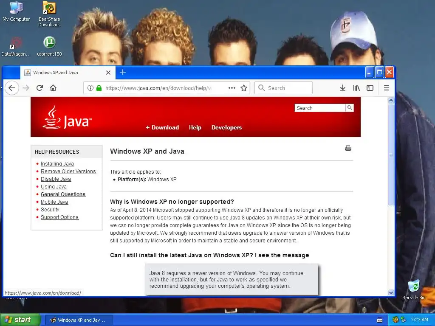
Task: Click the Java site search magnifier button
Action: [x=350, y=108]
